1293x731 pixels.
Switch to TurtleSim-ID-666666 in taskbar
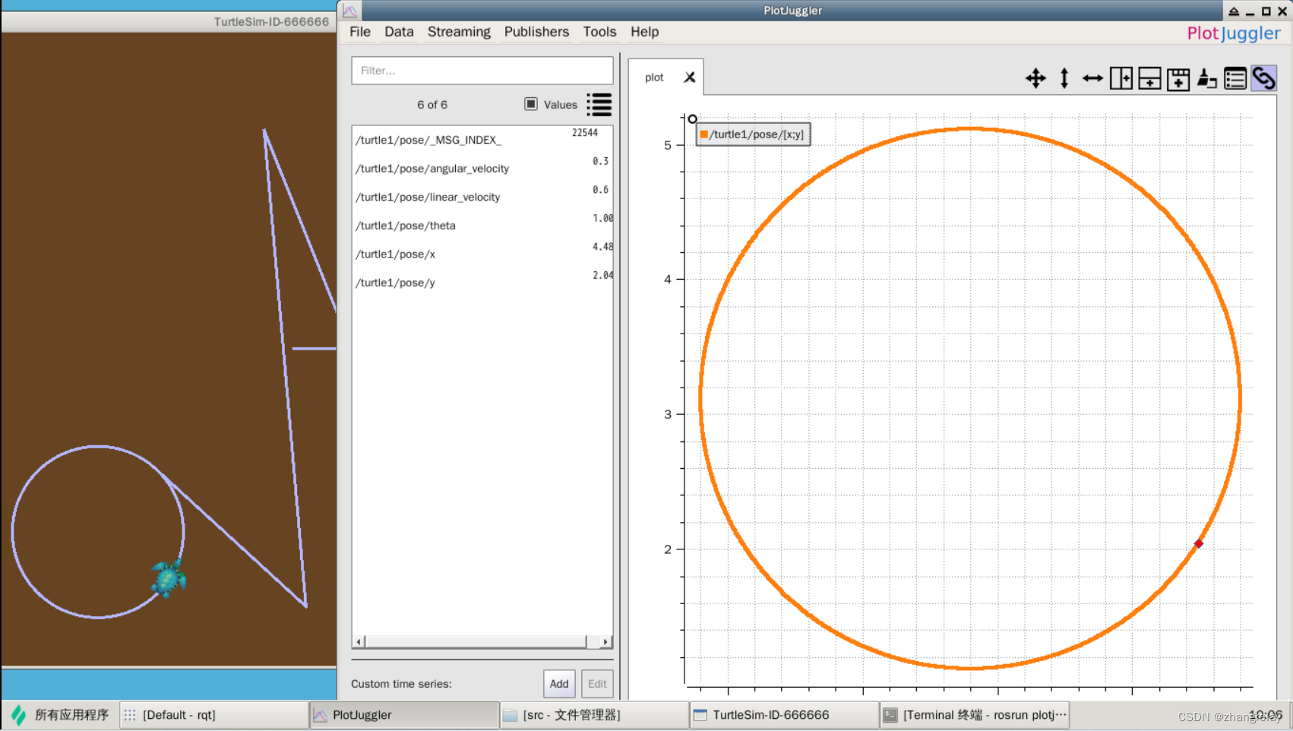pos(784,715)
